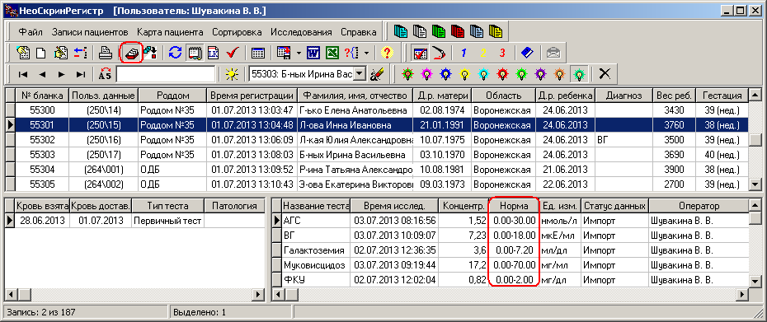767x322 pixels.
Task: Click the Диагноз column header
Action: pyautogui.click(x=623, y=96)
